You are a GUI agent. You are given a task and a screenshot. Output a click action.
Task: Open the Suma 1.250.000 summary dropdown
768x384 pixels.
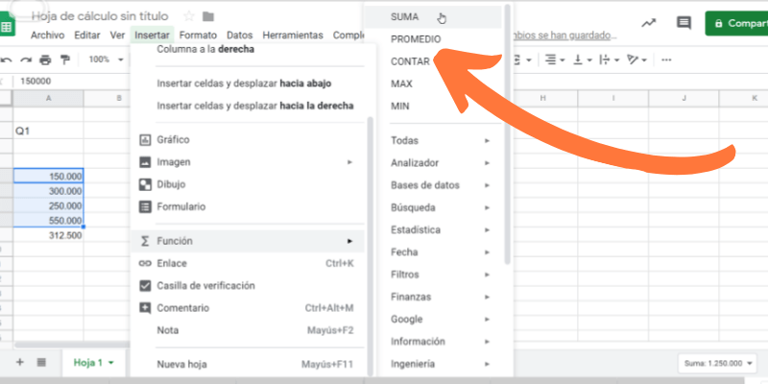(720, 363)
